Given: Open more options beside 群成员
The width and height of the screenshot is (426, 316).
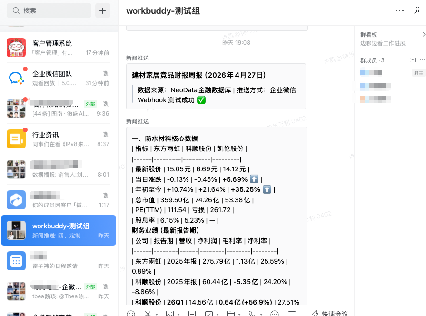Looking at the screenshot, I should pos(422,60).
